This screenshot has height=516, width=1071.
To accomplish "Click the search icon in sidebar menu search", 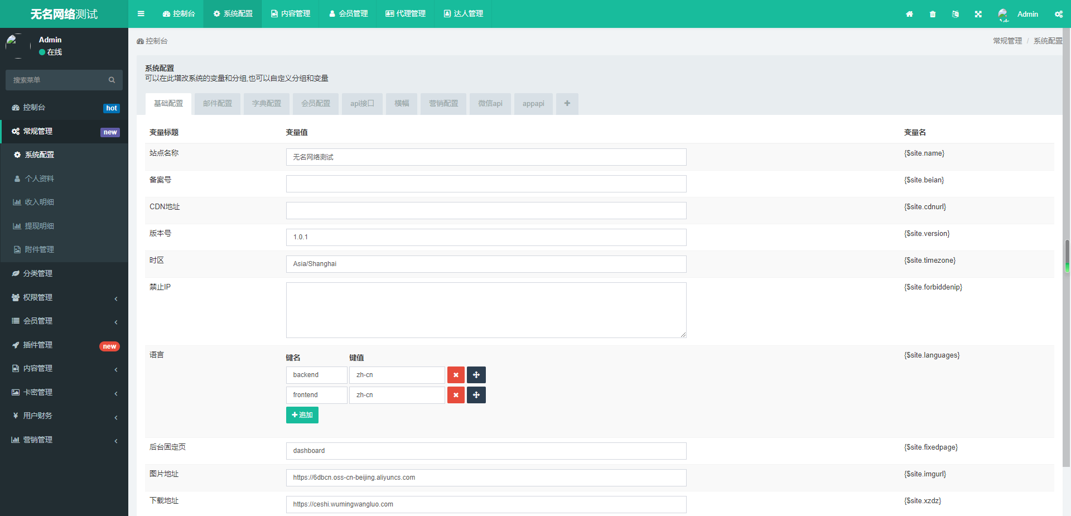I will 112,80.
